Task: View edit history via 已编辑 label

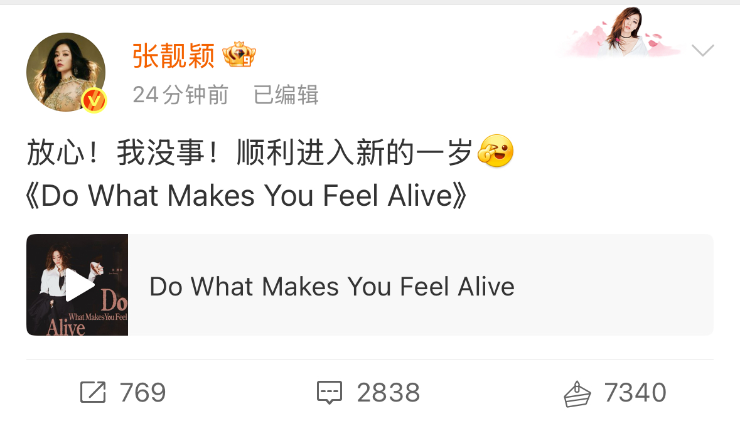Action: (286, 95)
